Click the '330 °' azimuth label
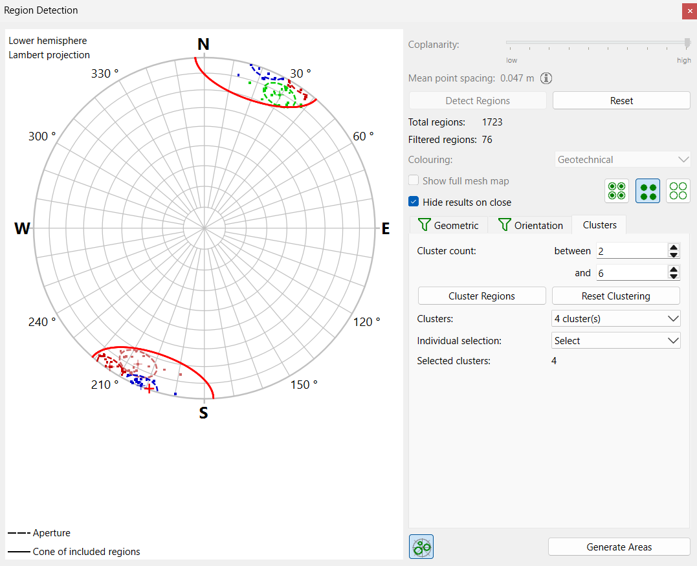 tap(105, 73)
